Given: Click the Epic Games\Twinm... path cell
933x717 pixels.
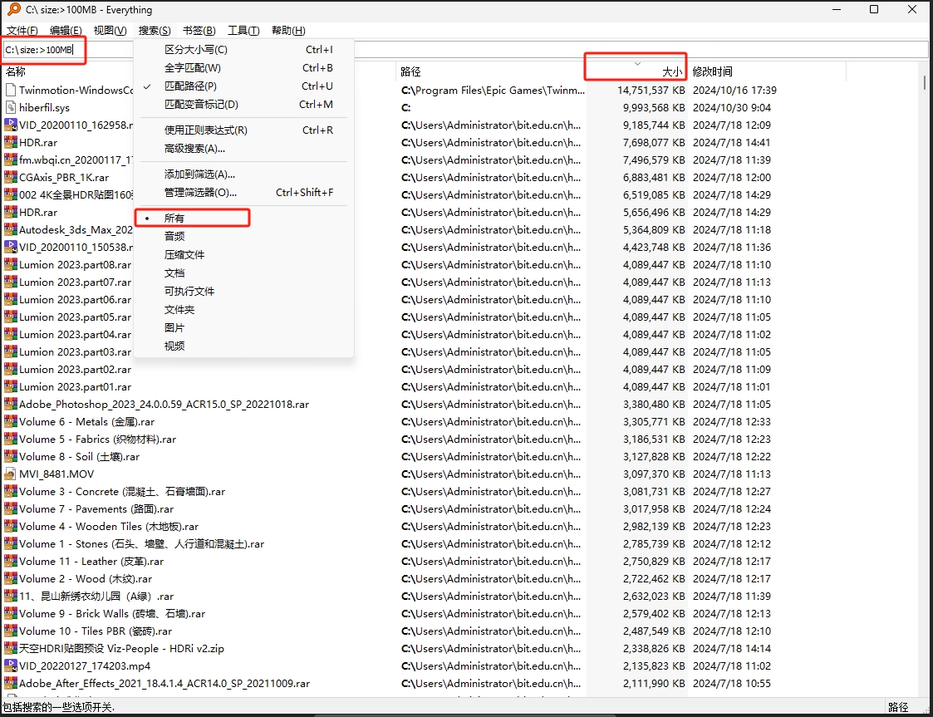Looking at the screenshot, I should pos(494,91).
